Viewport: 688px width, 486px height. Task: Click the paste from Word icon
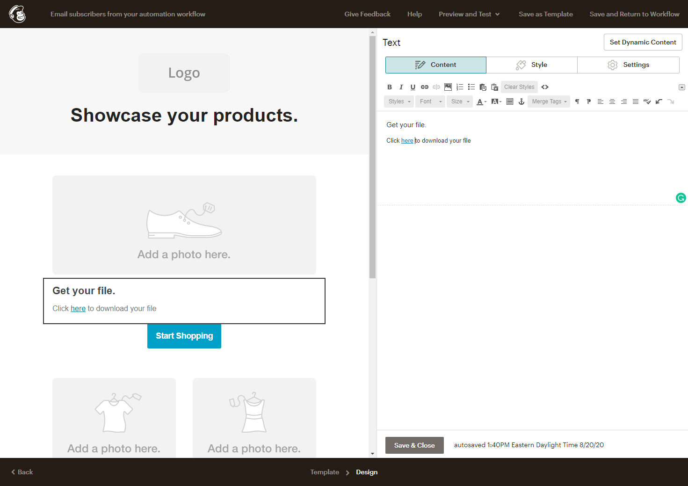point(495,87)
